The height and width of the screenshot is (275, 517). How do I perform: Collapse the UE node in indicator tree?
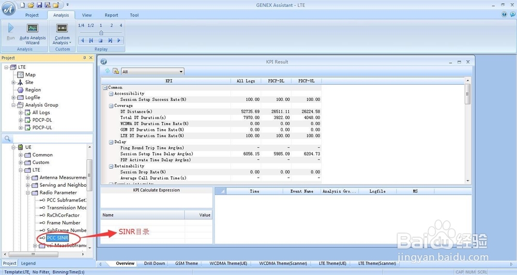click(13, 147)
